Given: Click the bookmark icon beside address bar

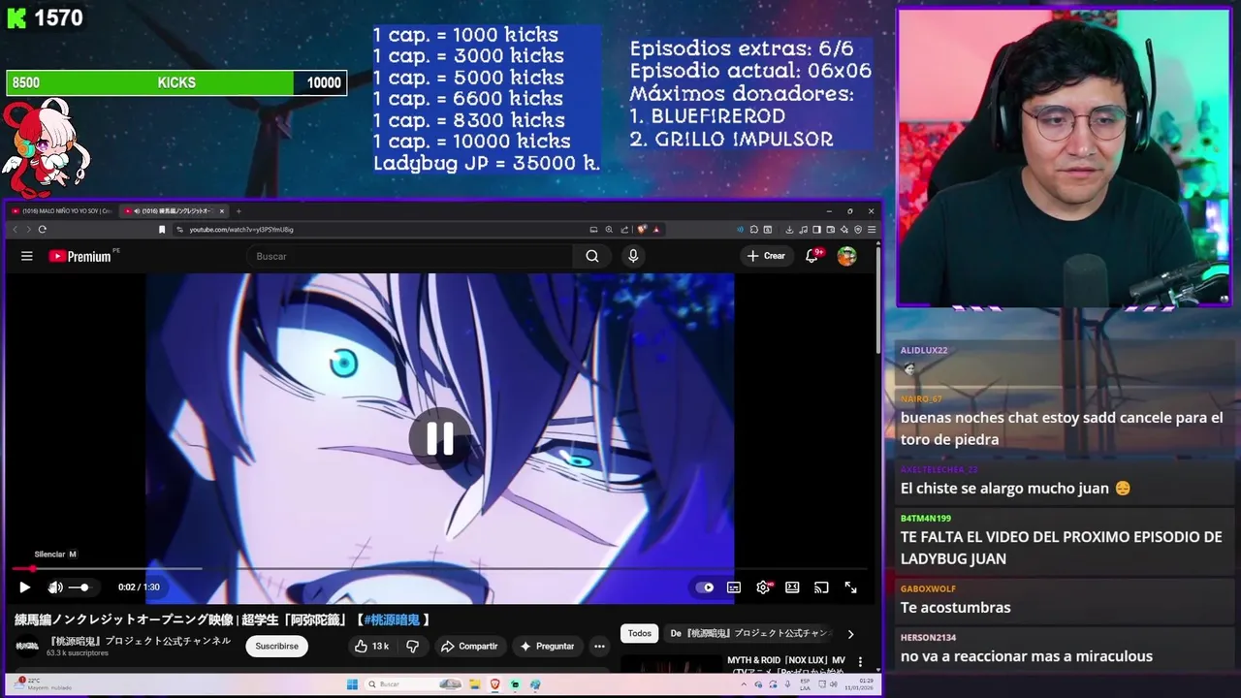Looking at the screenshot, I should tap(162, 230).
